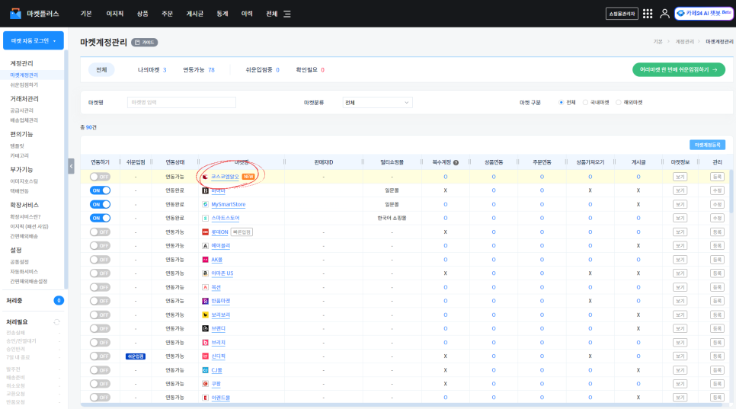Expand the 마켓 자동 로그인 dropdown
Viewport: 736px width, 409px height.
click(x=34, y=41)
